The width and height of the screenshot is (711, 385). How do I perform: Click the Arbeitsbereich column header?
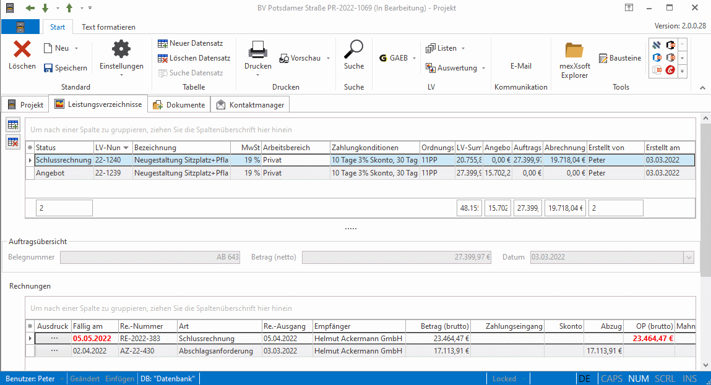tap(296, 148)
